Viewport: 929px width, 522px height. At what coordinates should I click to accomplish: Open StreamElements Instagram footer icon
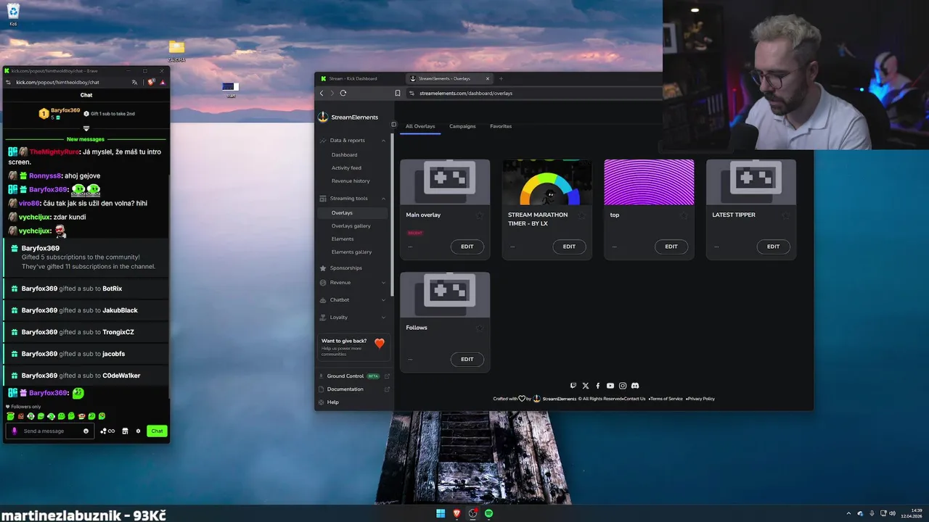pyautogui.click(x=623, y=386)
